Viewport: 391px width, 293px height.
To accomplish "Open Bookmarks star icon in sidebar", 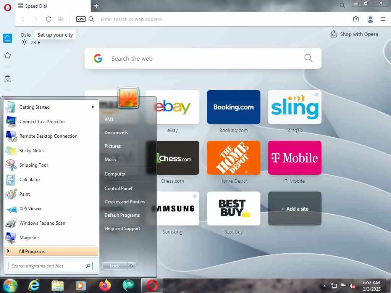I will coord(8,55).
